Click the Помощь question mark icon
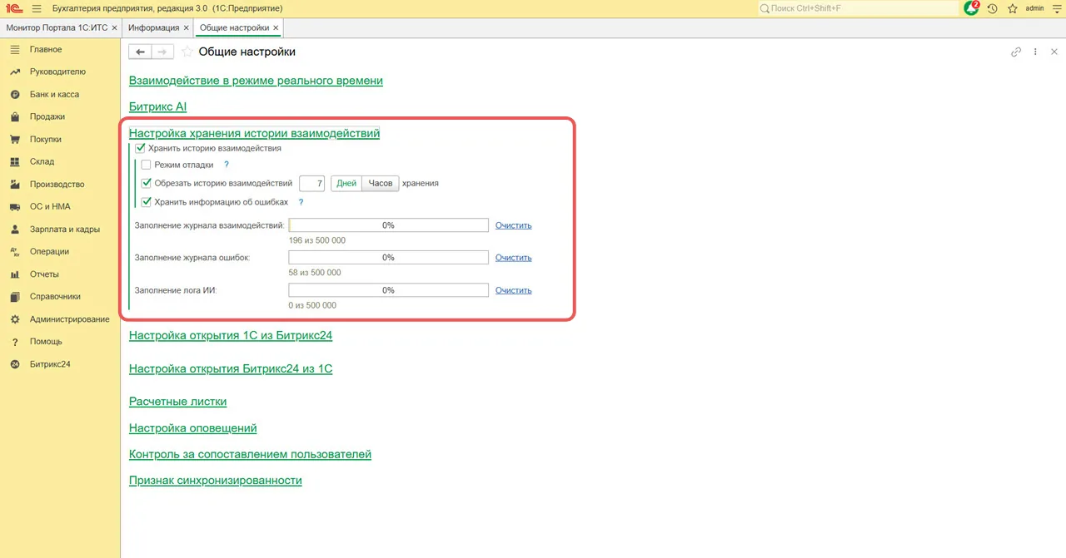 coord(14,341)
